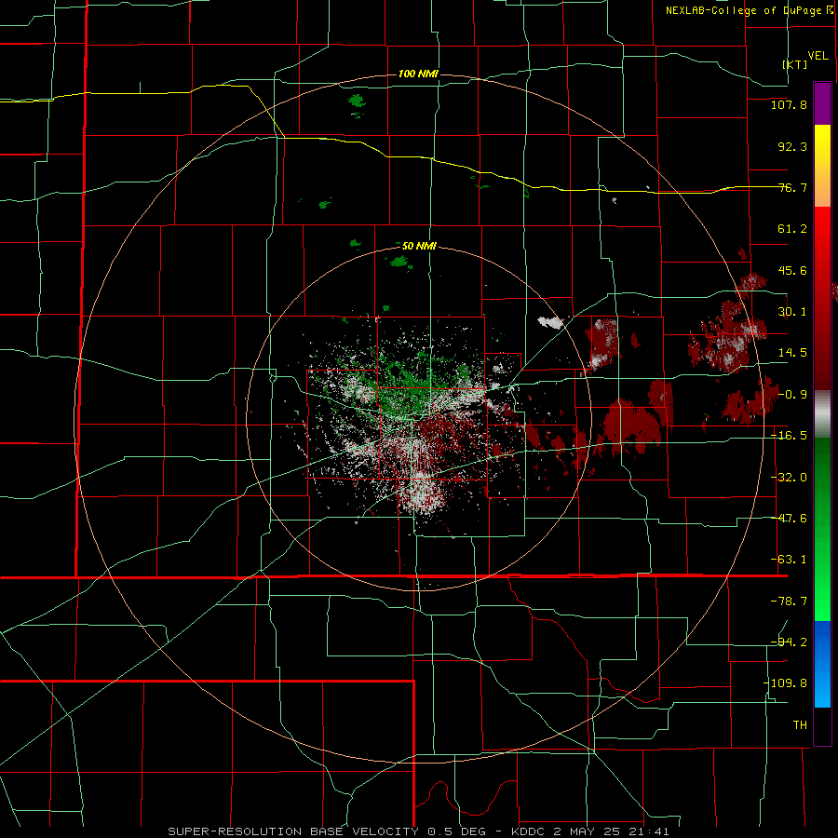Click the -16.5 velocity scale value
Viewport: 838px width, 838px height.
789,436
